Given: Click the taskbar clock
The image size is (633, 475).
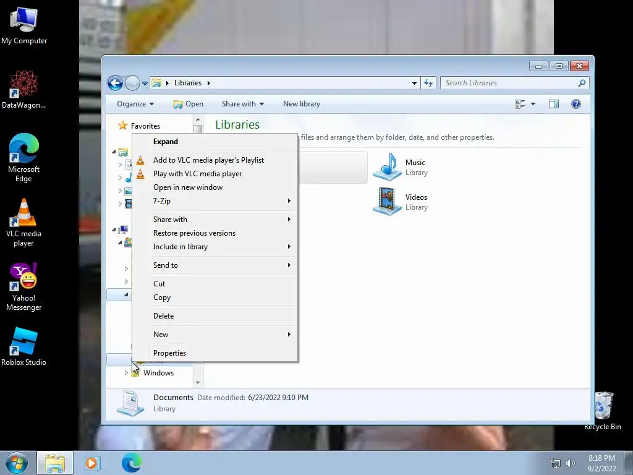Looking at the screenshot, I should point(601,463).
